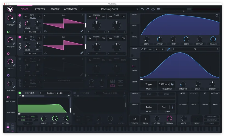Click the sample shuffle icon
This screenshot has width=225, height=137.
tap(120, 81)
